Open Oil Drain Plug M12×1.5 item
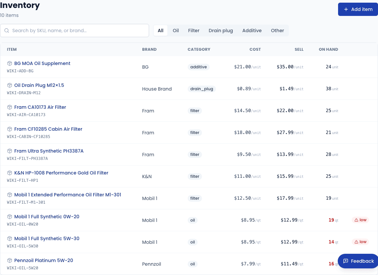This screenshot has height=275, width=378. 39,85
